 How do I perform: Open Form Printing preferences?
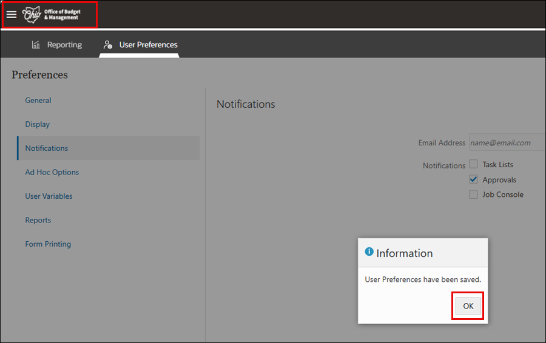[48, 244]
